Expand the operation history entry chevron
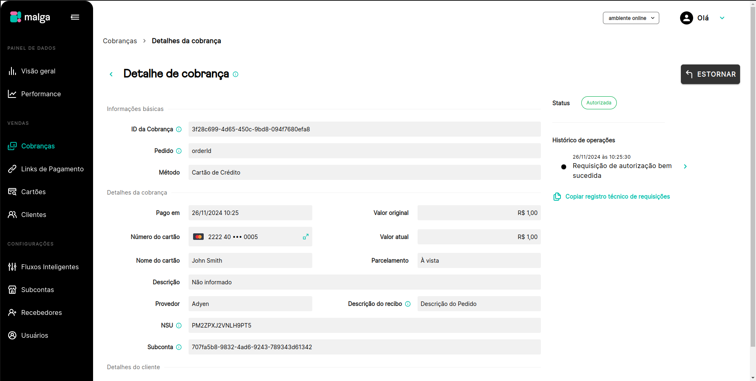The width and height of the screenshot is (756, 381). (x=685, y=166)
